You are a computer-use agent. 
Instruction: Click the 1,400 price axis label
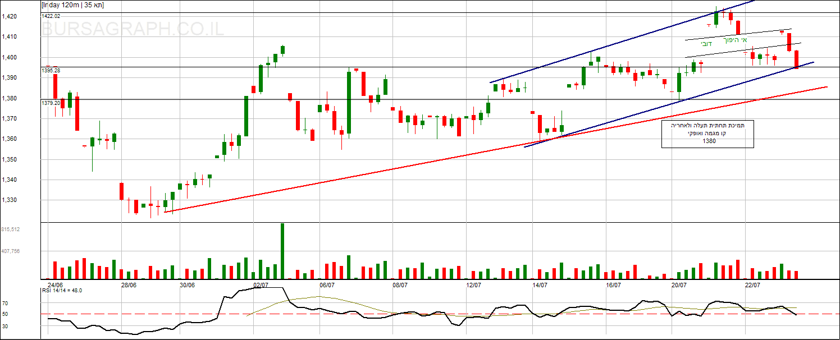9,57
